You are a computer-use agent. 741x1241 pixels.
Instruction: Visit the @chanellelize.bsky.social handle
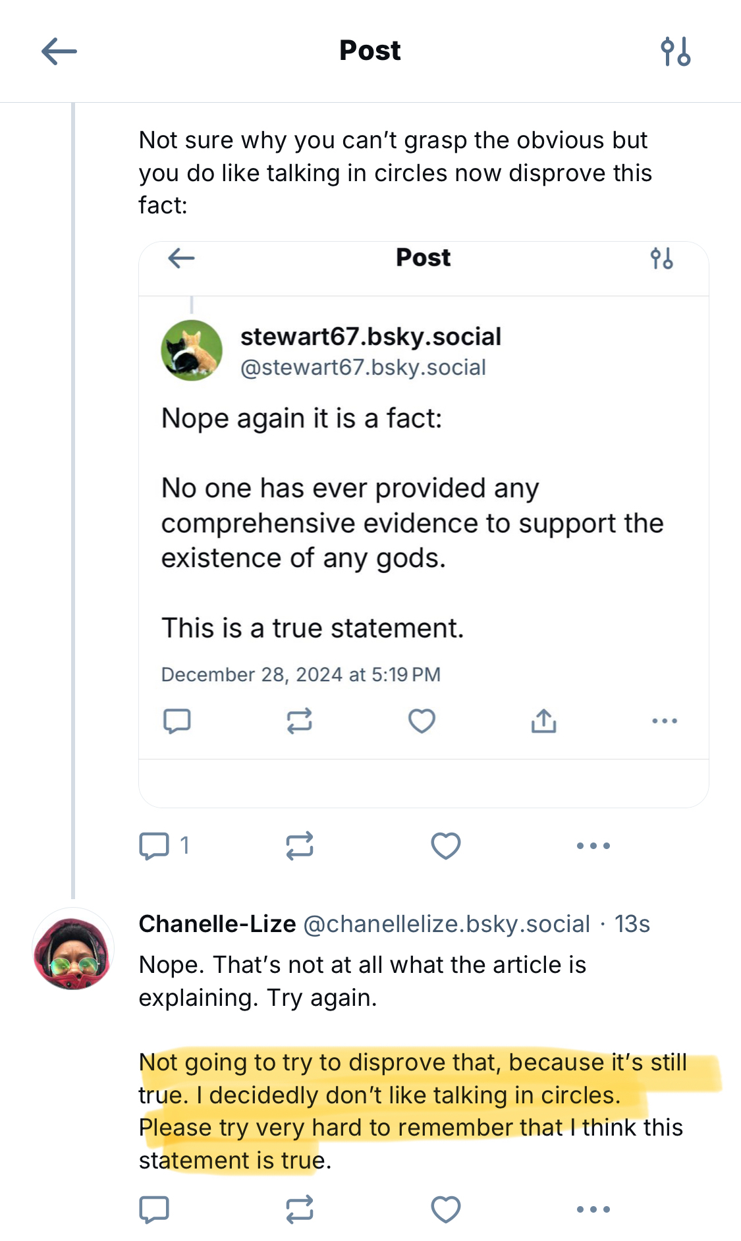pyautogui.click(x=447, y=924)
